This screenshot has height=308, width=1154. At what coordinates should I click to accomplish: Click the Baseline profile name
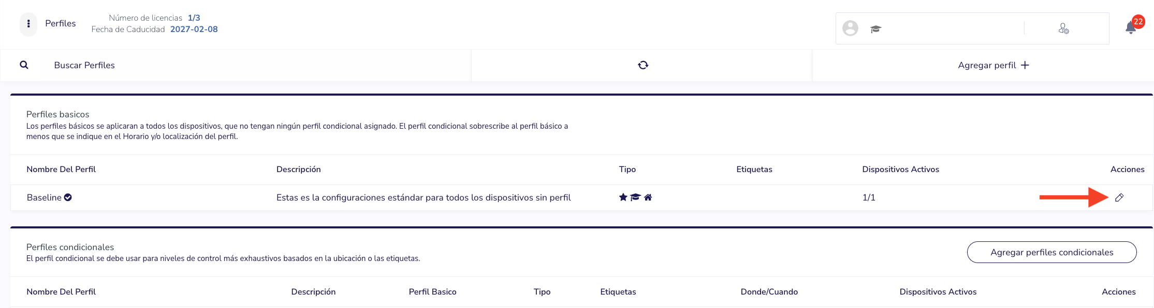click(44, 197)
